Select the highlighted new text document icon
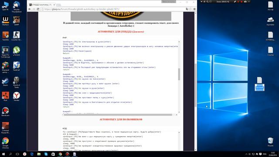This screenshot has width=279, height=157. click(259, 84)
